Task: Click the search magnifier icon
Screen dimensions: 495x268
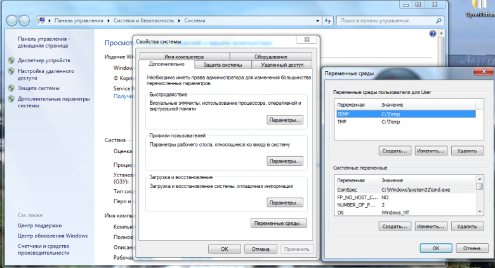Action: (439, 21)
